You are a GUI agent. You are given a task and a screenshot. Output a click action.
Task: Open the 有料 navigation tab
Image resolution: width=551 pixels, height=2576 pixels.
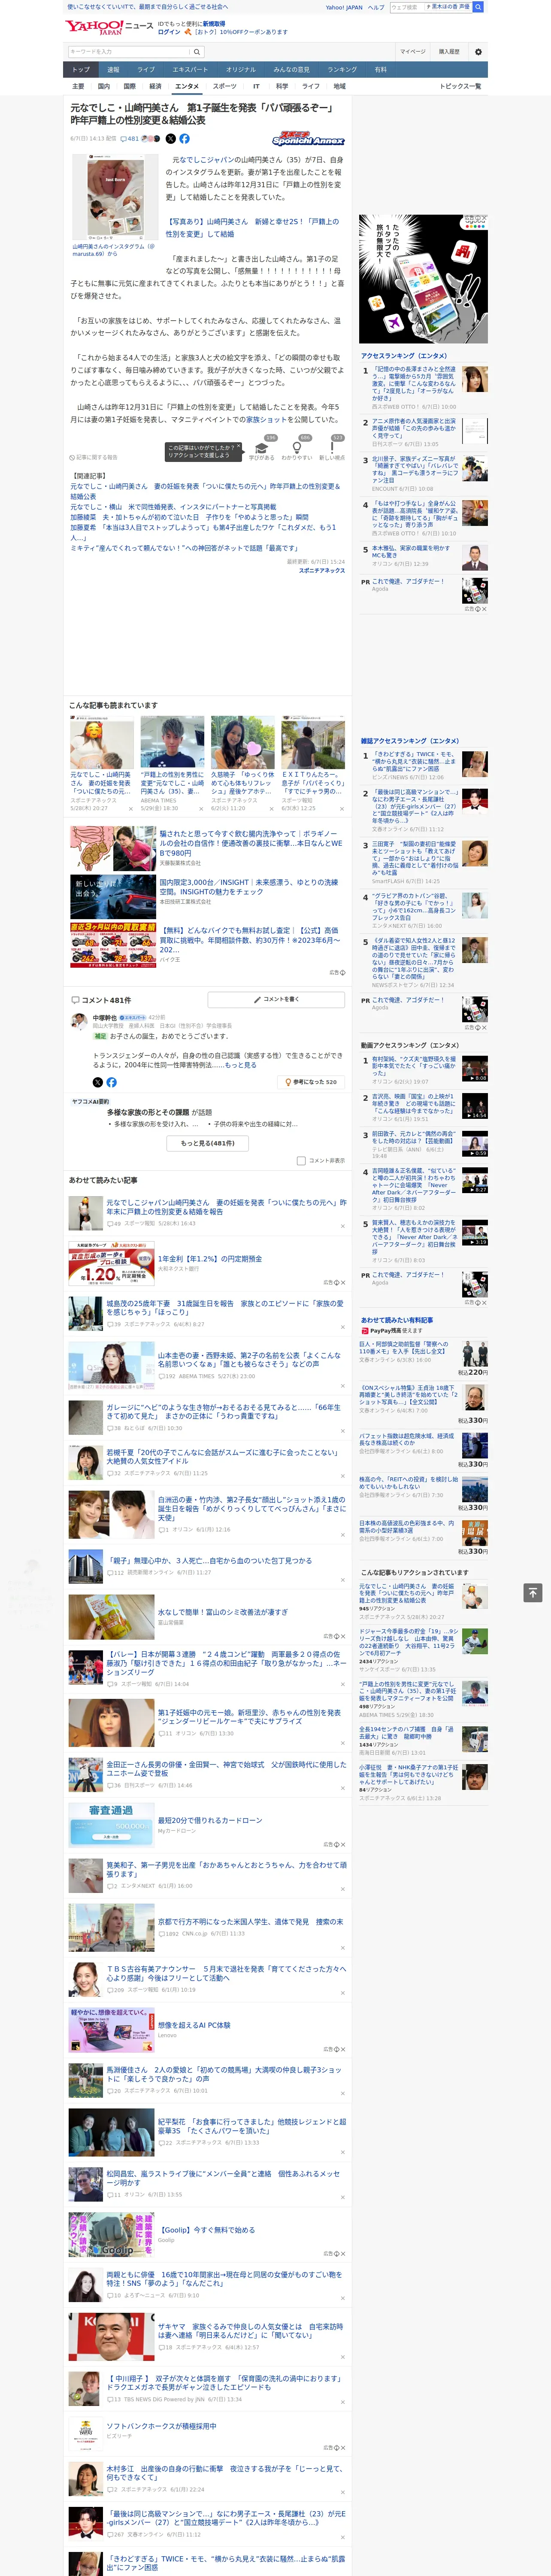click(x=380, y=70)
